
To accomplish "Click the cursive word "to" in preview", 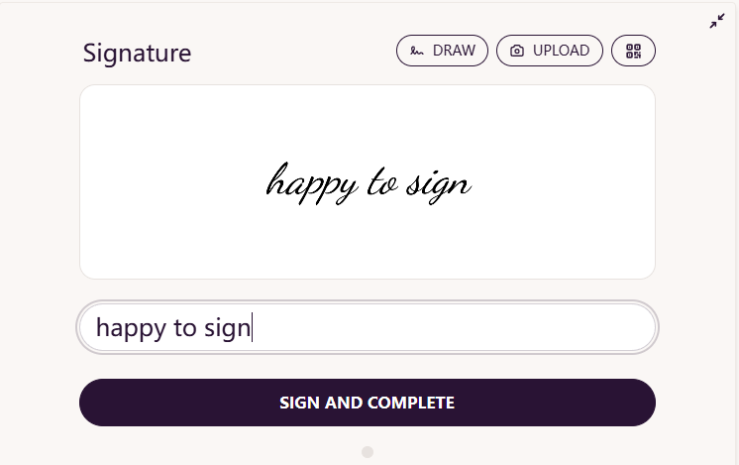I will coord(382,182).
